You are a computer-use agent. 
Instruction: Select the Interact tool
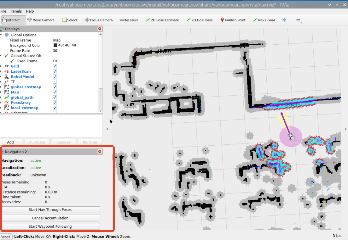11,20
